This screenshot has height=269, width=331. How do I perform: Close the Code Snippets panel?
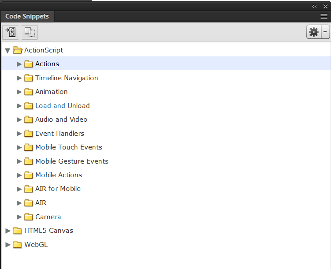(325, 6)
